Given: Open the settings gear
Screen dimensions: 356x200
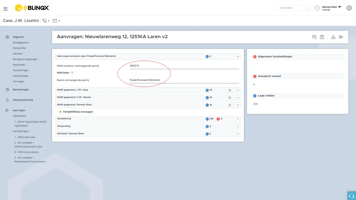Looking at the screenshot, I should click(x=349, y=8).
